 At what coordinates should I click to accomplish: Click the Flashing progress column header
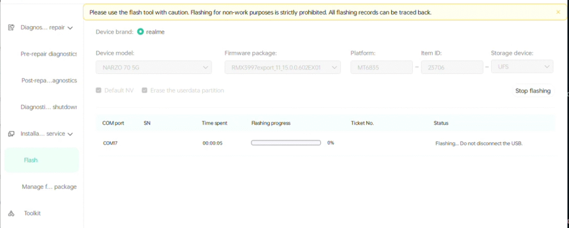[271, 123]
